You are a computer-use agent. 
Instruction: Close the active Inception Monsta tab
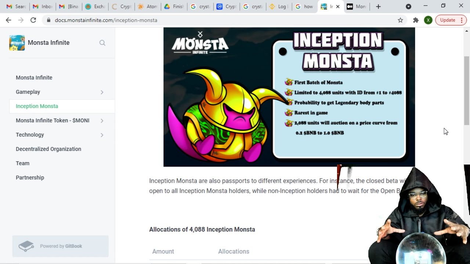338,7
